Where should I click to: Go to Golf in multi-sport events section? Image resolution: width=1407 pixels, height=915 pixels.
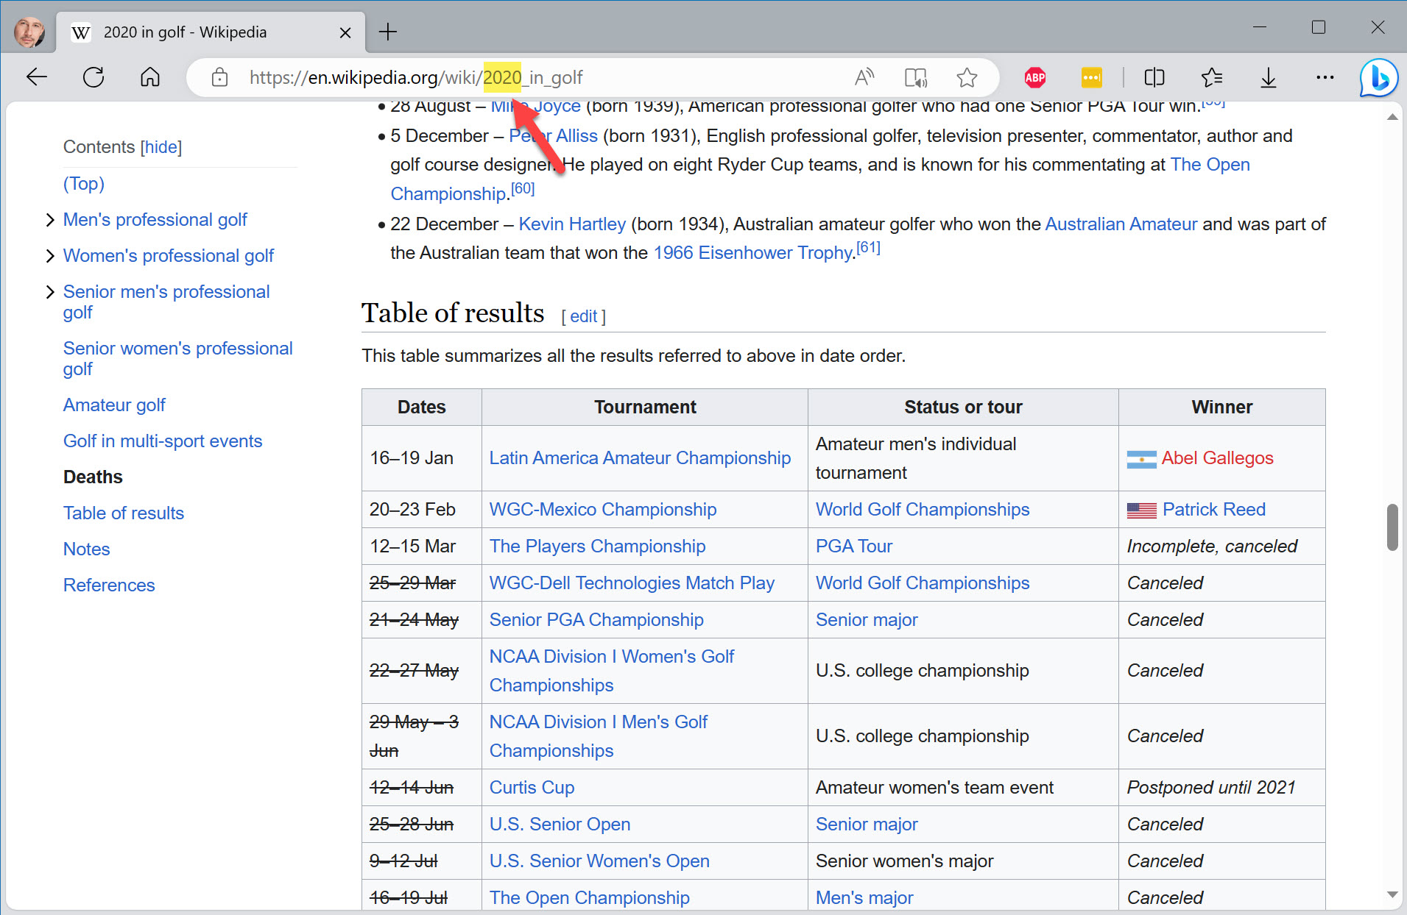[x=162, y=441]
